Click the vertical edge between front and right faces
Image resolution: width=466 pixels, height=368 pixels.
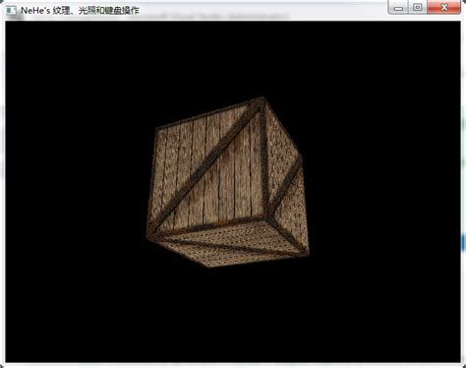(x=266, y=157)
